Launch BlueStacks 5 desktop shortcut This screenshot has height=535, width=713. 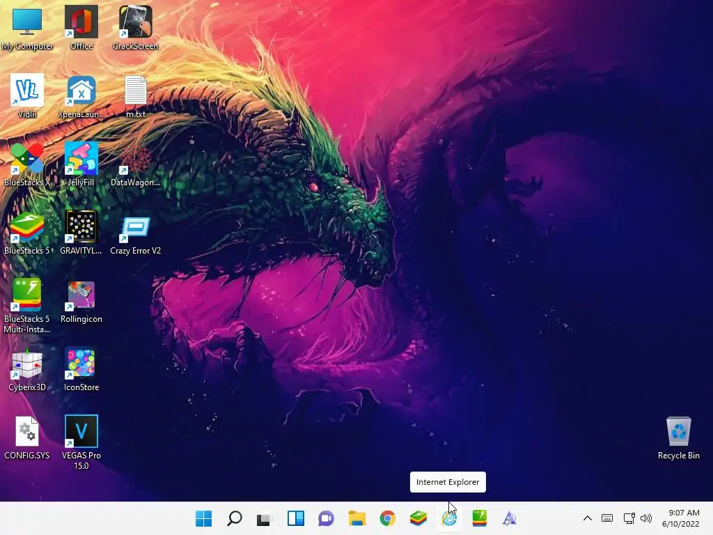27,233
